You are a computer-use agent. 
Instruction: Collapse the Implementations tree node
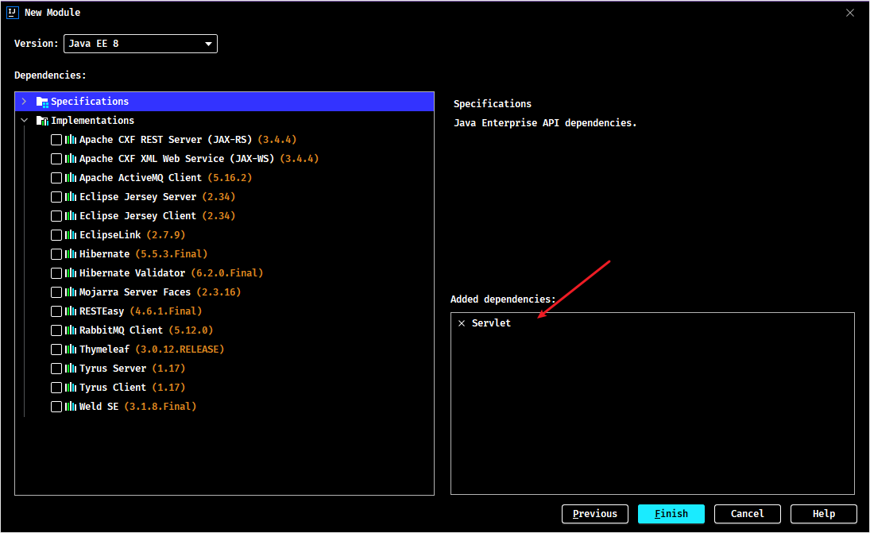[x=24, y=121]
